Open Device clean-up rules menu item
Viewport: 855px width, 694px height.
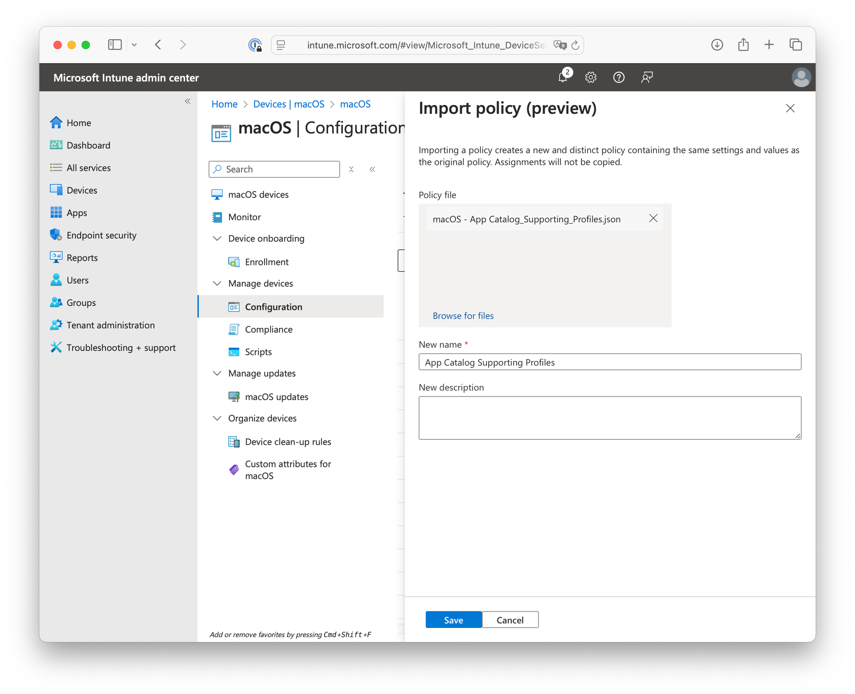click(x=288, y=442)
